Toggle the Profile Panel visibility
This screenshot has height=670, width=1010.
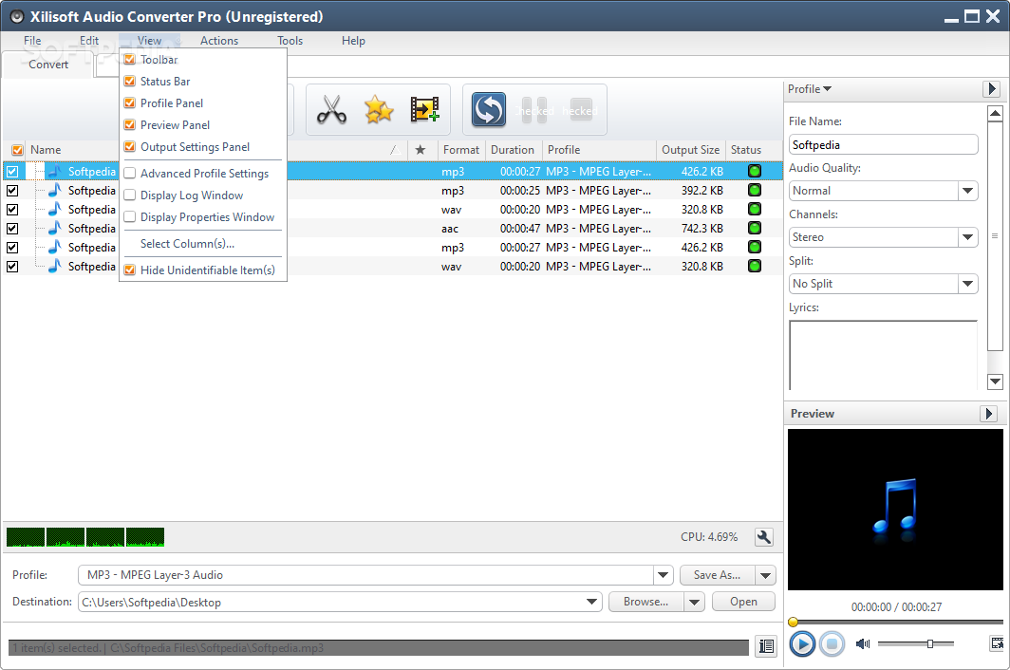tap(129, 103)
